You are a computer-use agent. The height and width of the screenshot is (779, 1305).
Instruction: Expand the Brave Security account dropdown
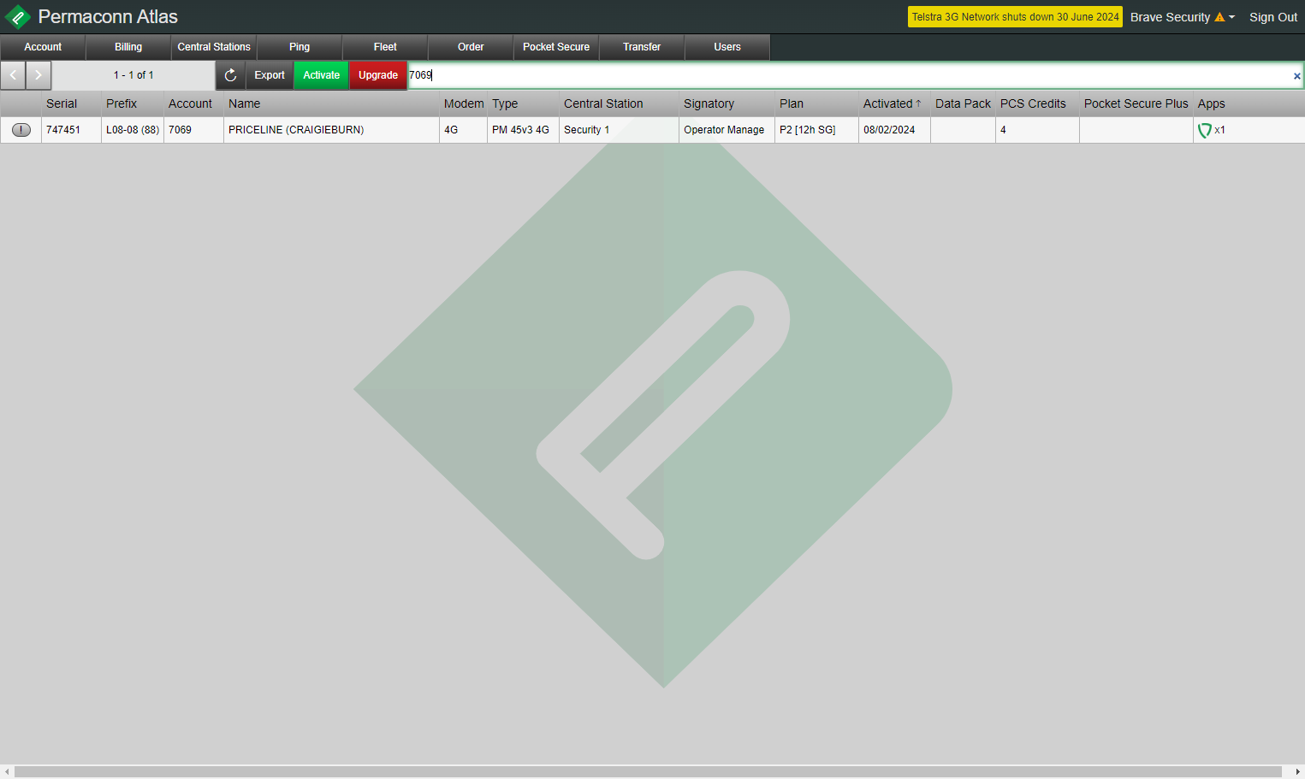coord(1232,17)
